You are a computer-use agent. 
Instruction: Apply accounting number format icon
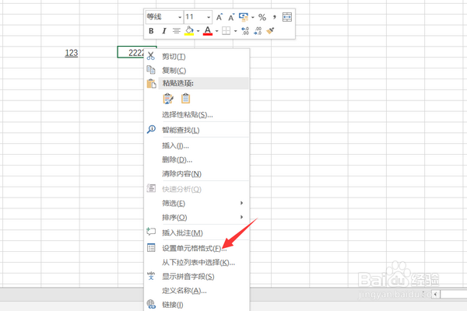click(244, 17)
